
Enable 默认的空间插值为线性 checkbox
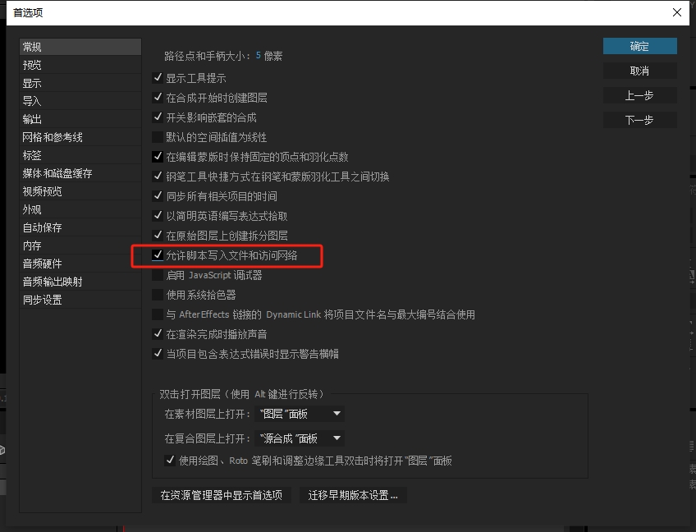click(x=158, y=137)
